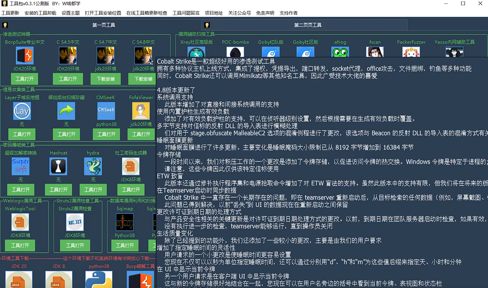Click the CS4.7中文 Cobalt Strike icon

coord(106,56)
